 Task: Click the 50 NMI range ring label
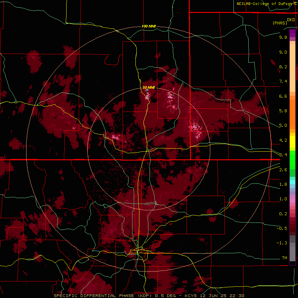[x=149, y=87]
